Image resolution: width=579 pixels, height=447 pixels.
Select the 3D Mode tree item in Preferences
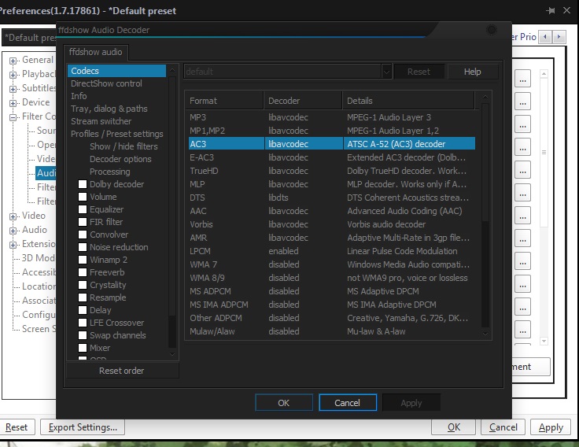(x=39, y=258)
